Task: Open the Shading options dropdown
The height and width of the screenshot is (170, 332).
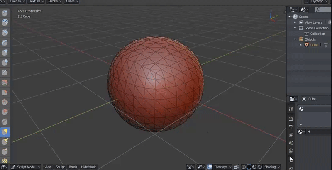Action: click(271, 167)
